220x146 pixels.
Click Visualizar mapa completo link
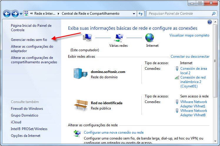[x=189, y=35]
